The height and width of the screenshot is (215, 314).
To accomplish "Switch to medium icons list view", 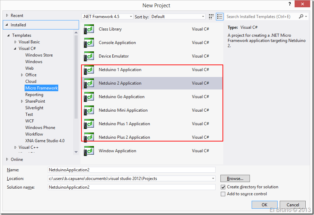I will click(219, 17).
